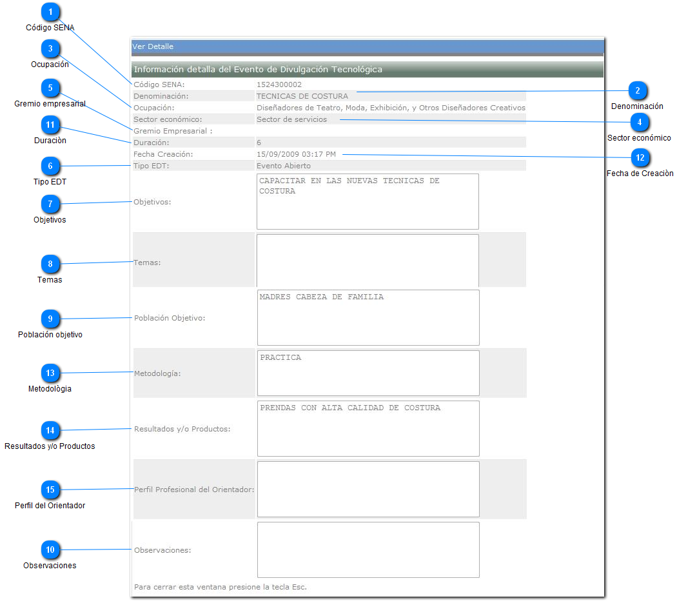Select the Código SENA value 1524300002

tap(279, 84)
